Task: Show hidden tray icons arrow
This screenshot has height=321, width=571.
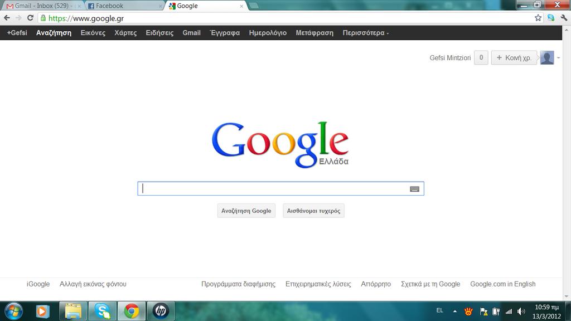Action: coord(455,311)
